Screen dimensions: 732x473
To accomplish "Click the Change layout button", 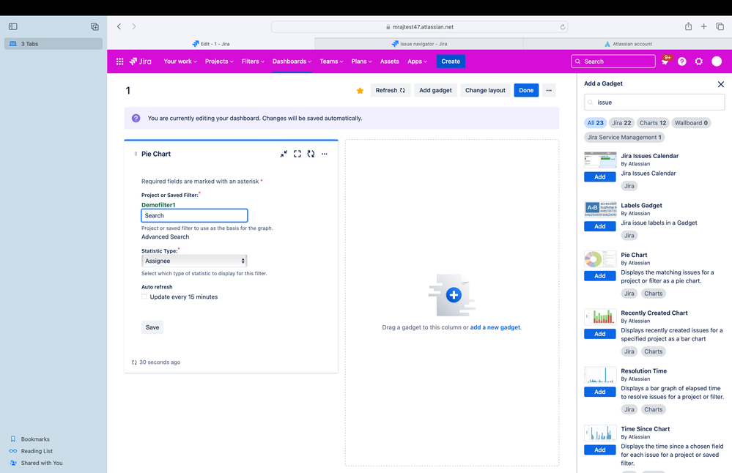I will (485, 91).
